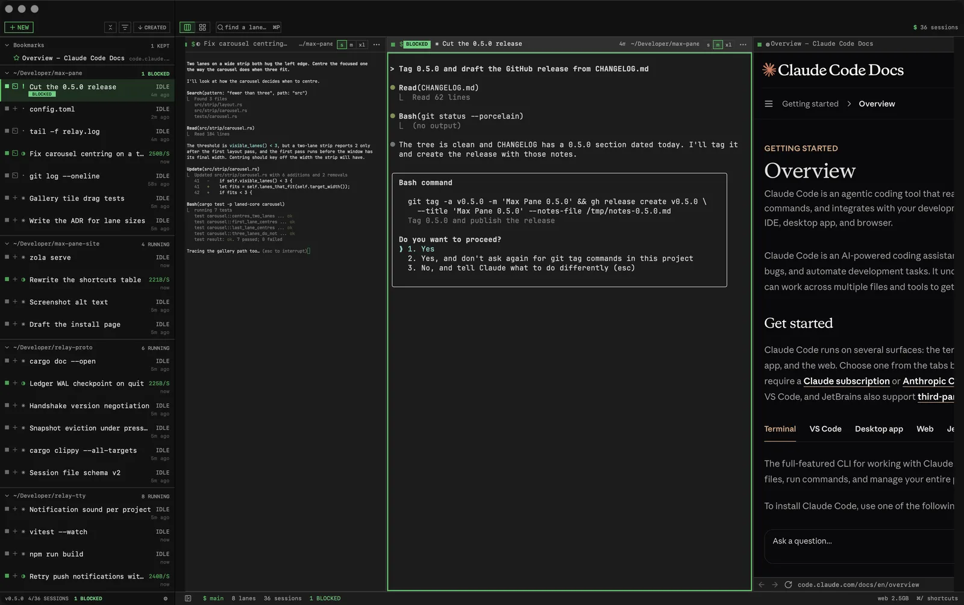Click the collapse-all groups icon in sidebar toolbar
This screenshot has height=605, width=964.
110,27
